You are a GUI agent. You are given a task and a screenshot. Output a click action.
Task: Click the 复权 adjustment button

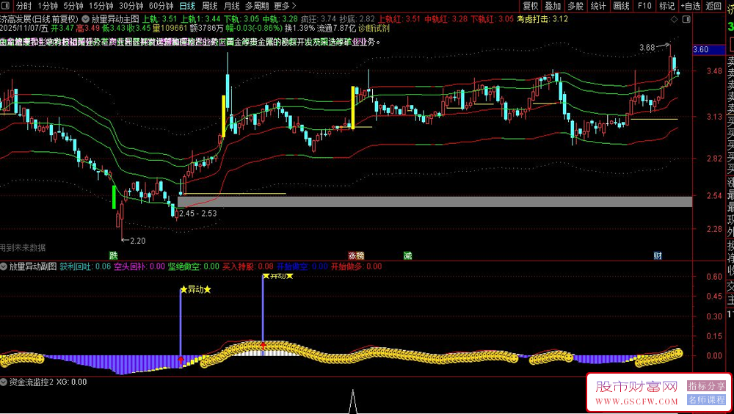(531, 6)
